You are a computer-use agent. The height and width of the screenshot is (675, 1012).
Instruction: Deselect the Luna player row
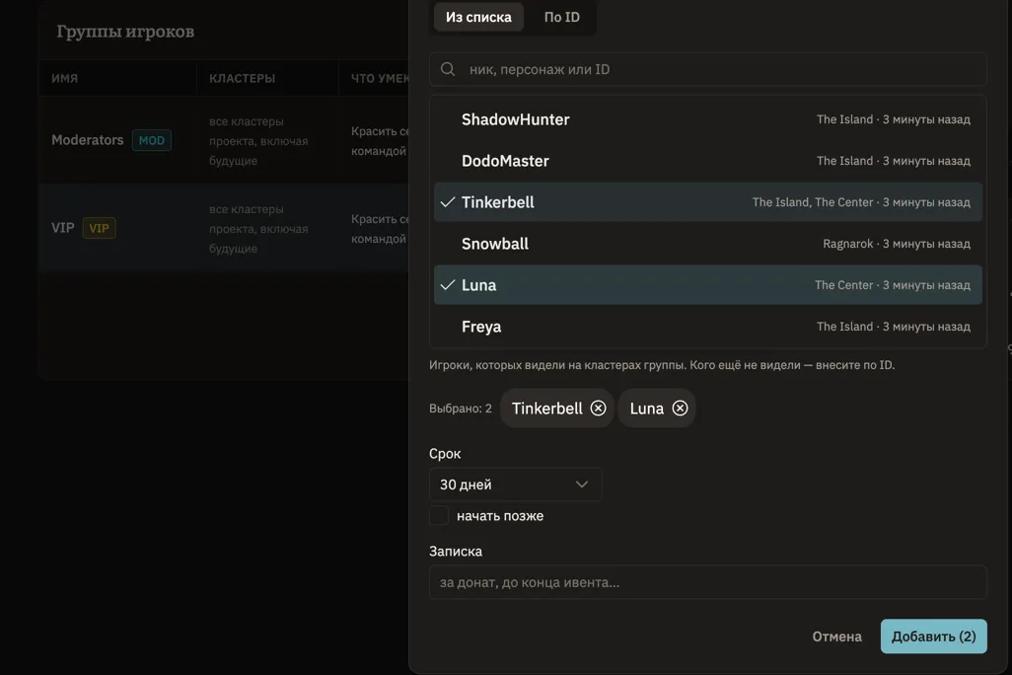coord(708,285)
